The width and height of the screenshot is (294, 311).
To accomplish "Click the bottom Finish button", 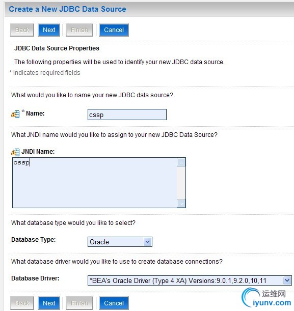I will 79,303.
